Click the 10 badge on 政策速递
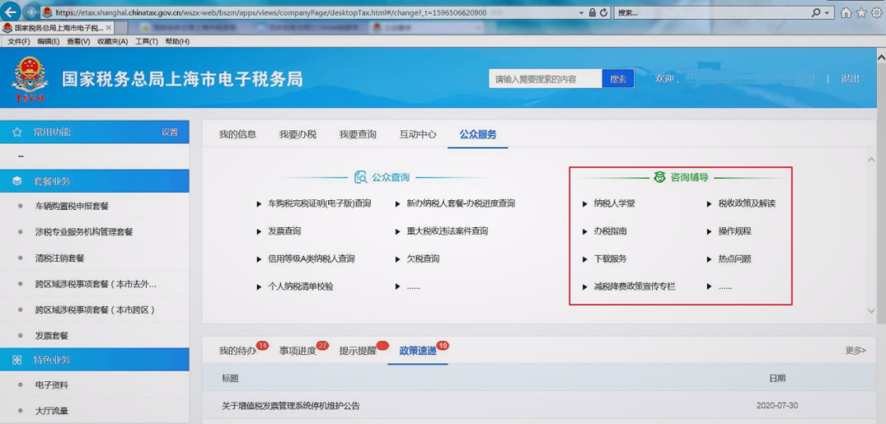 (442, 345)
